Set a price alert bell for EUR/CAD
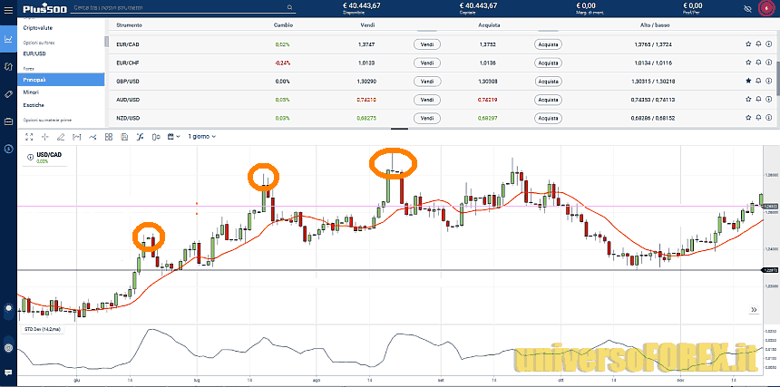The width and height of the screenshot is (780, 387). [758, 44]
